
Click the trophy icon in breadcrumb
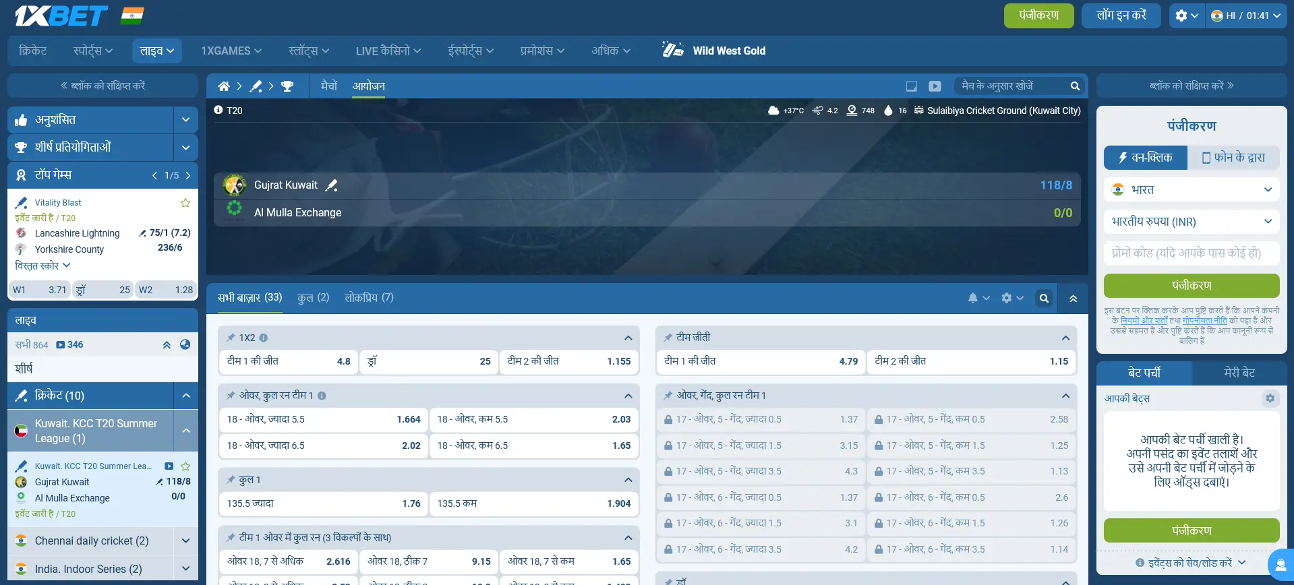click(287, 86)
